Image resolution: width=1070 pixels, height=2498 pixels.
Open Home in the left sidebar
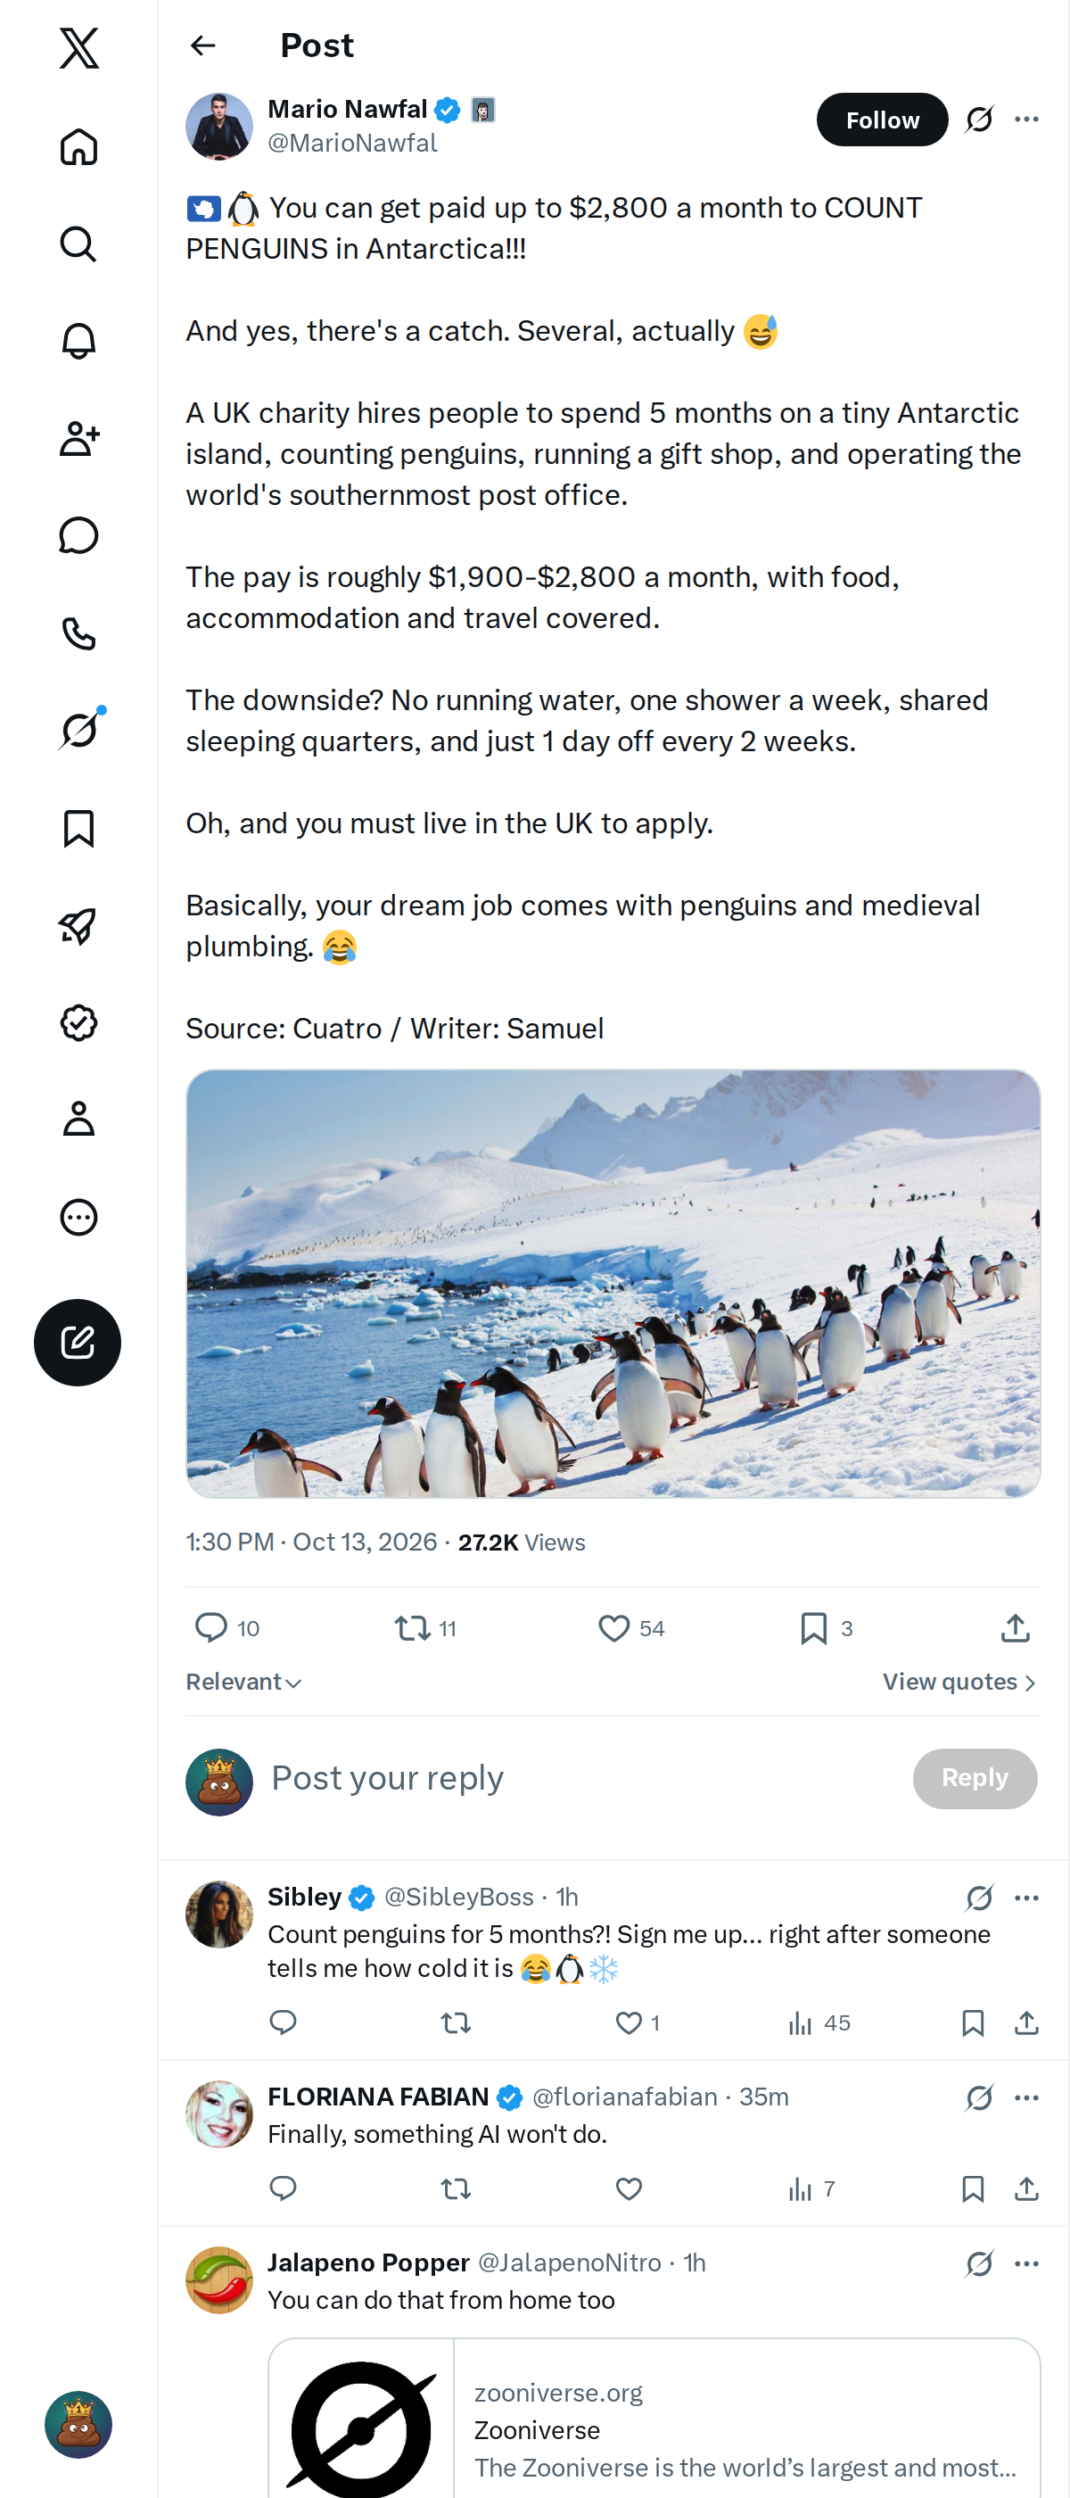(78, 147)
